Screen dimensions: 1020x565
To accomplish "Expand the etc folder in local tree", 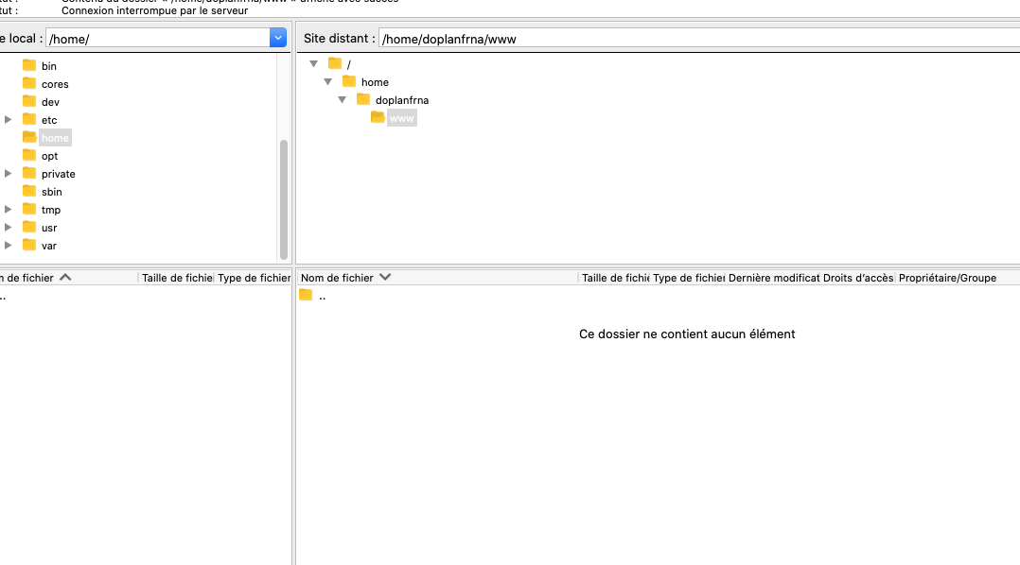I will tap(8, 119).
